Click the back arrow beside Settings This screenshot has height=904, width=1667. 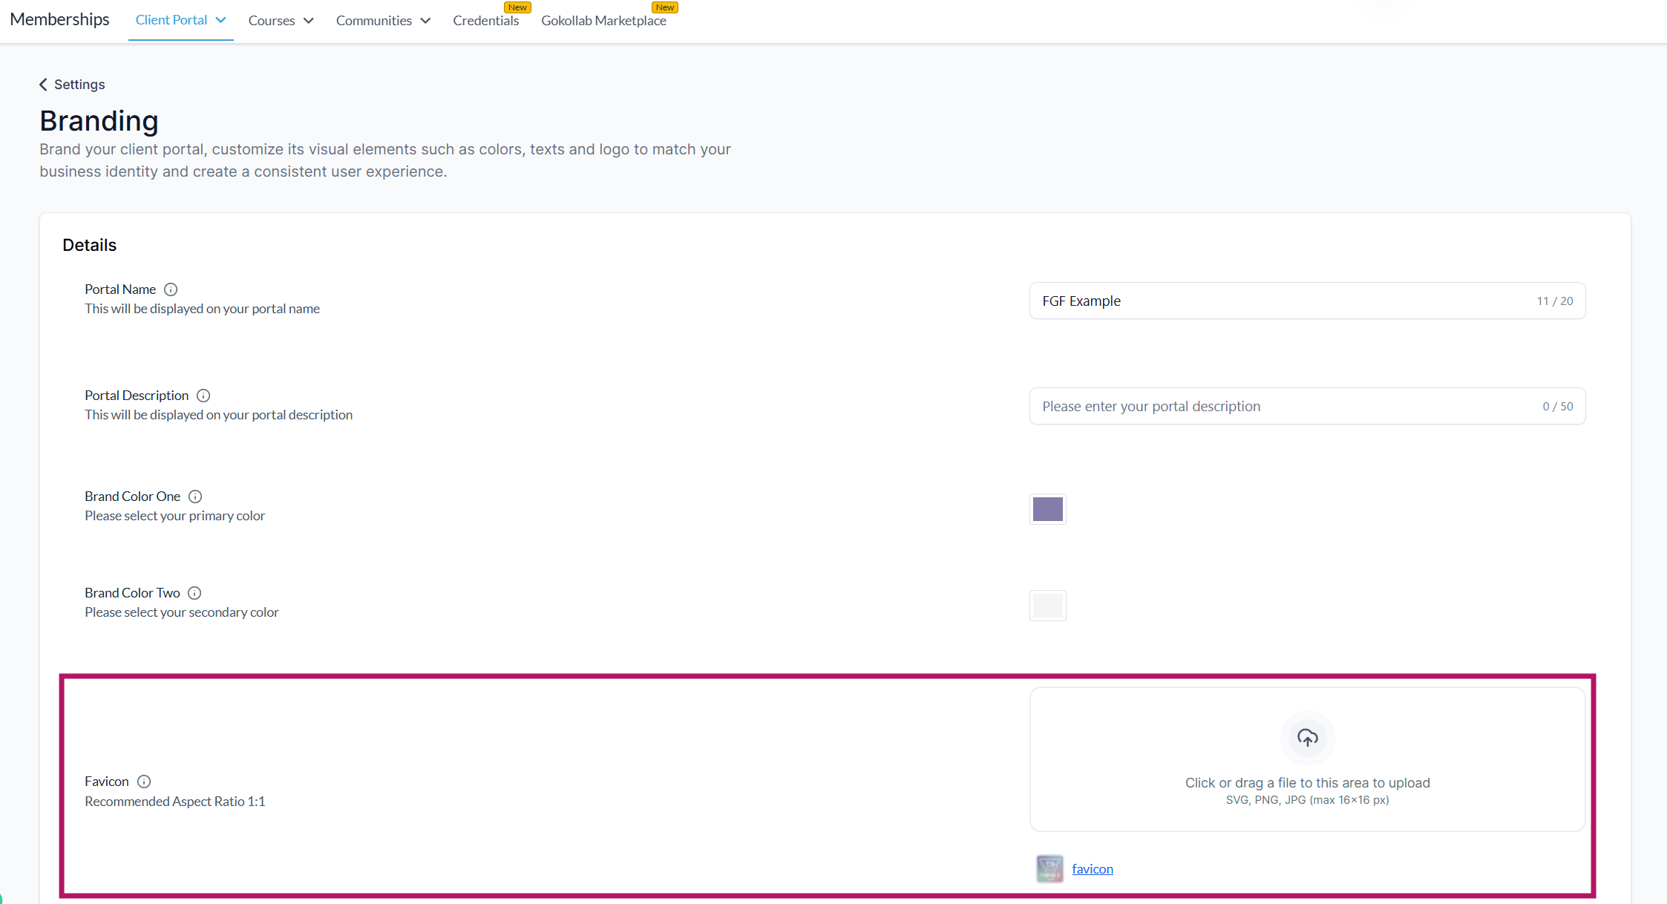(43, 85)
